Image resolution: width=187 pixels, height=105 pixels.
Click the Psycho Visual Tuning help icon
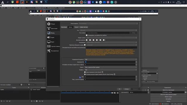pyautogui.click(x=114, y=74)
